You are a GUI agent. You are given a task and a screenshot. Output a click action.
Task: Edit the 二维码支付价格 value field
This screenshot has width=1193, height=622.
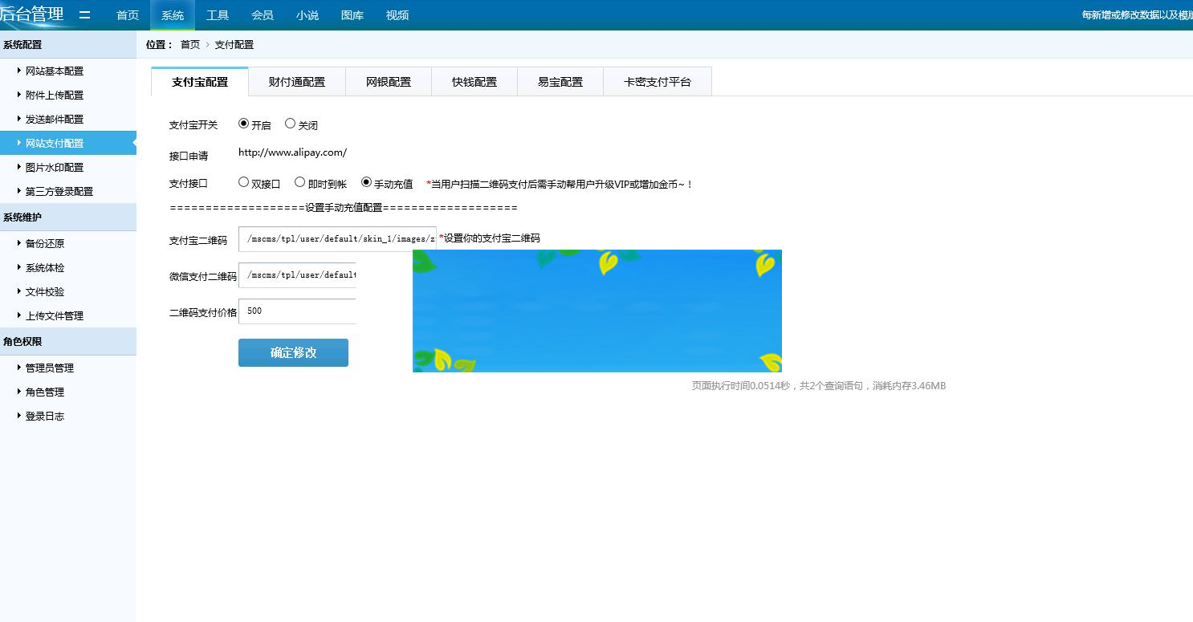pos(297,311)
